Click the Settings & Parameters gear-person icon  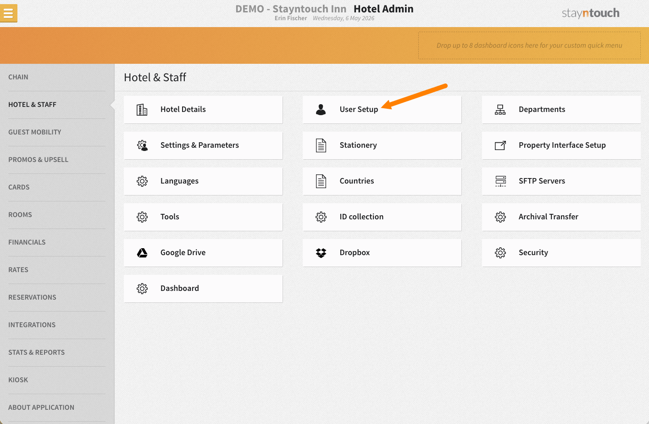142,145
